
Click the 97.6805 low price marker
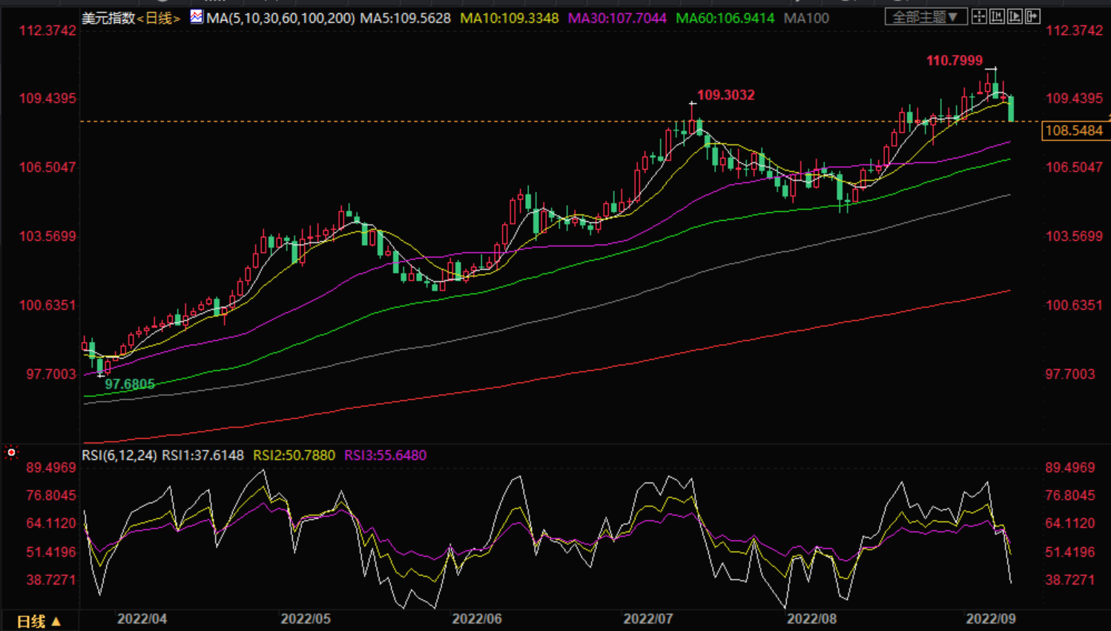click(130, 384)
